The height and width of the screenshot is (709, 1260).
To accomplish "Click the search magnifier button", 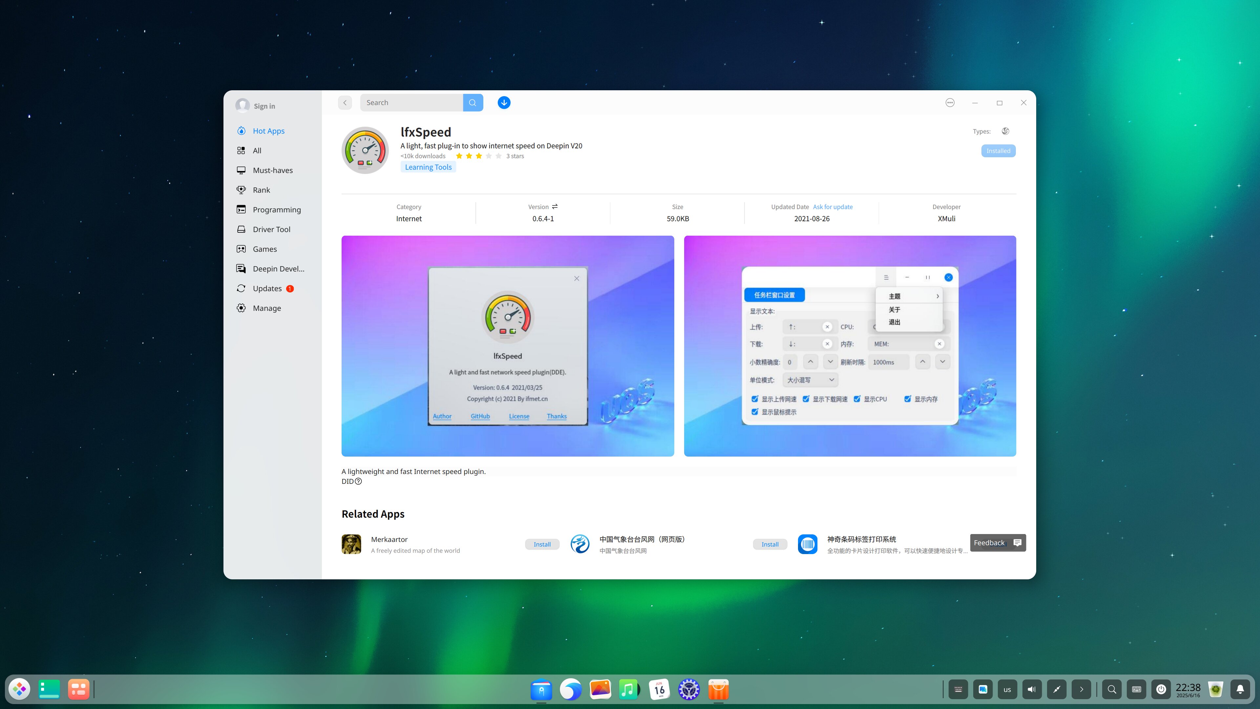I will (x=472, y=102).
